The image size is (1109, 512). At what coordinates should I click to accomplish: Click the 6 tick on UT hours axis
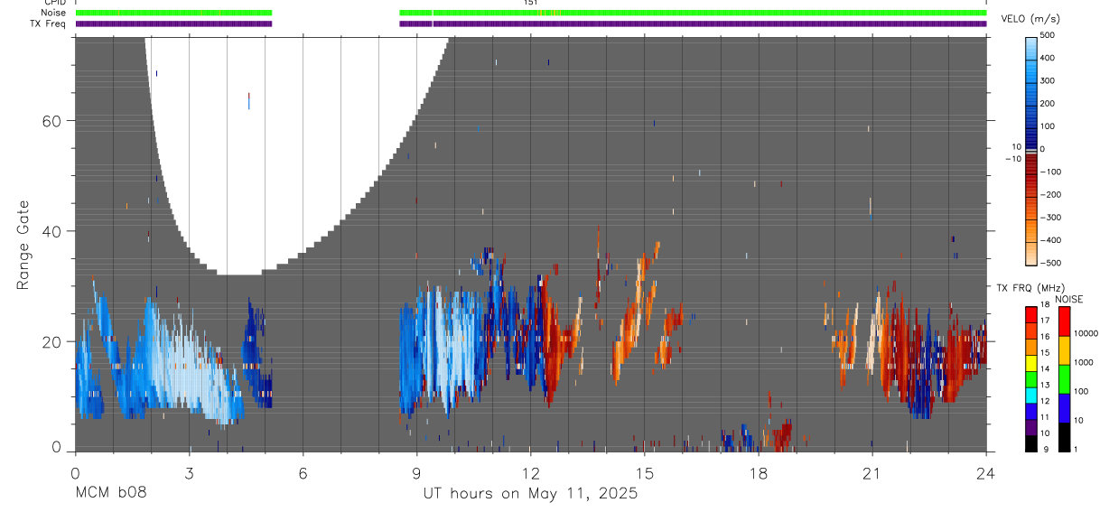click(x=303, y=472)
